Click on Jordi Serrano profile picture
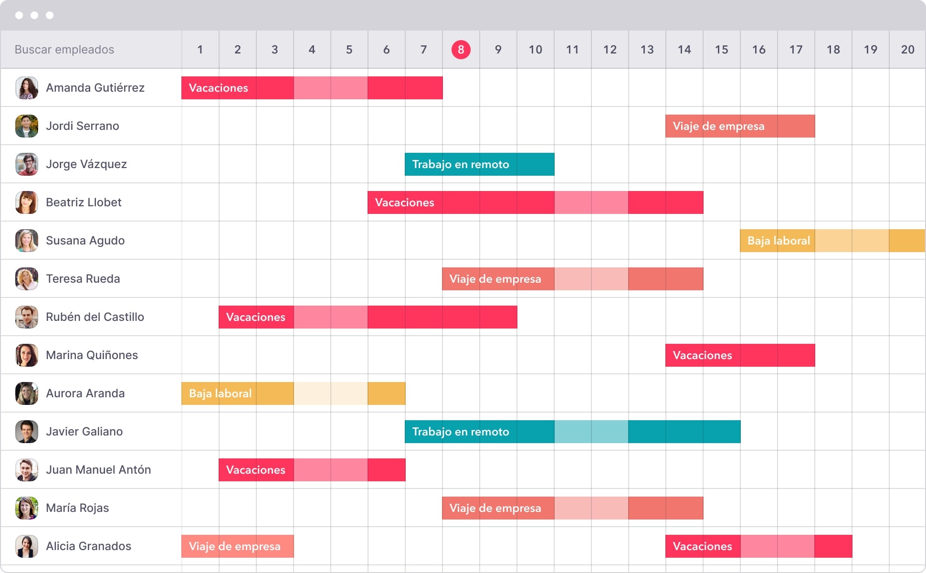The width and height of the screenshot is (926, 573). click(x=27, y=125)
